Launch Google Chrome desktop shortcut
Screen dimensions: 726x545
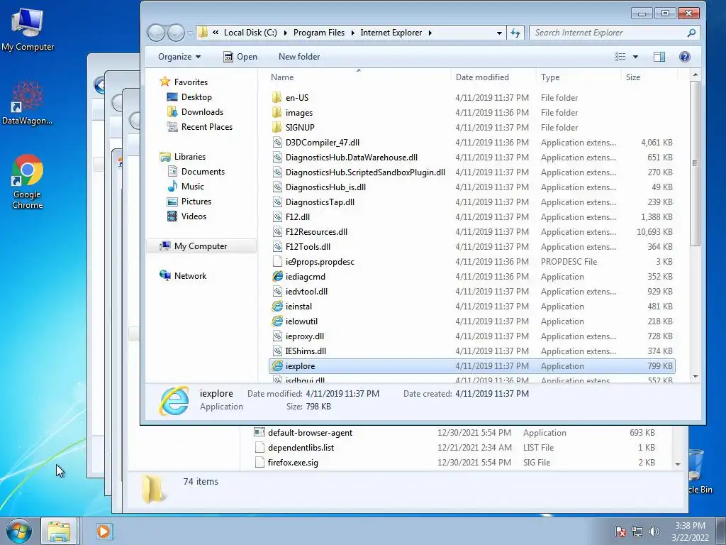point(28,182)
